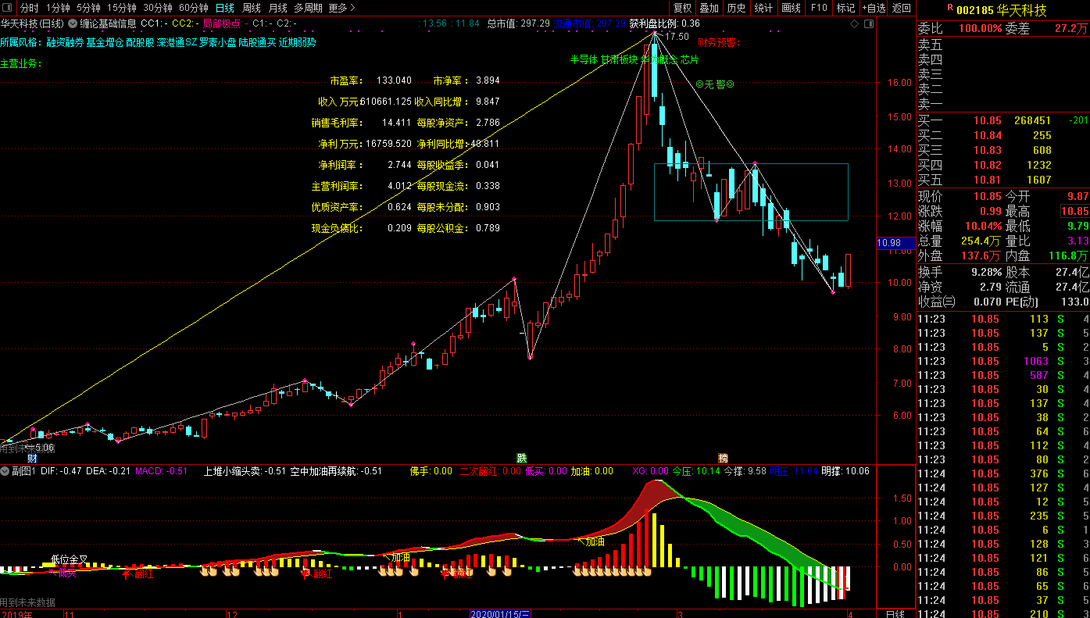
Task: Click the 低位金叉 signal label
Action: click(x=70, y=559)
